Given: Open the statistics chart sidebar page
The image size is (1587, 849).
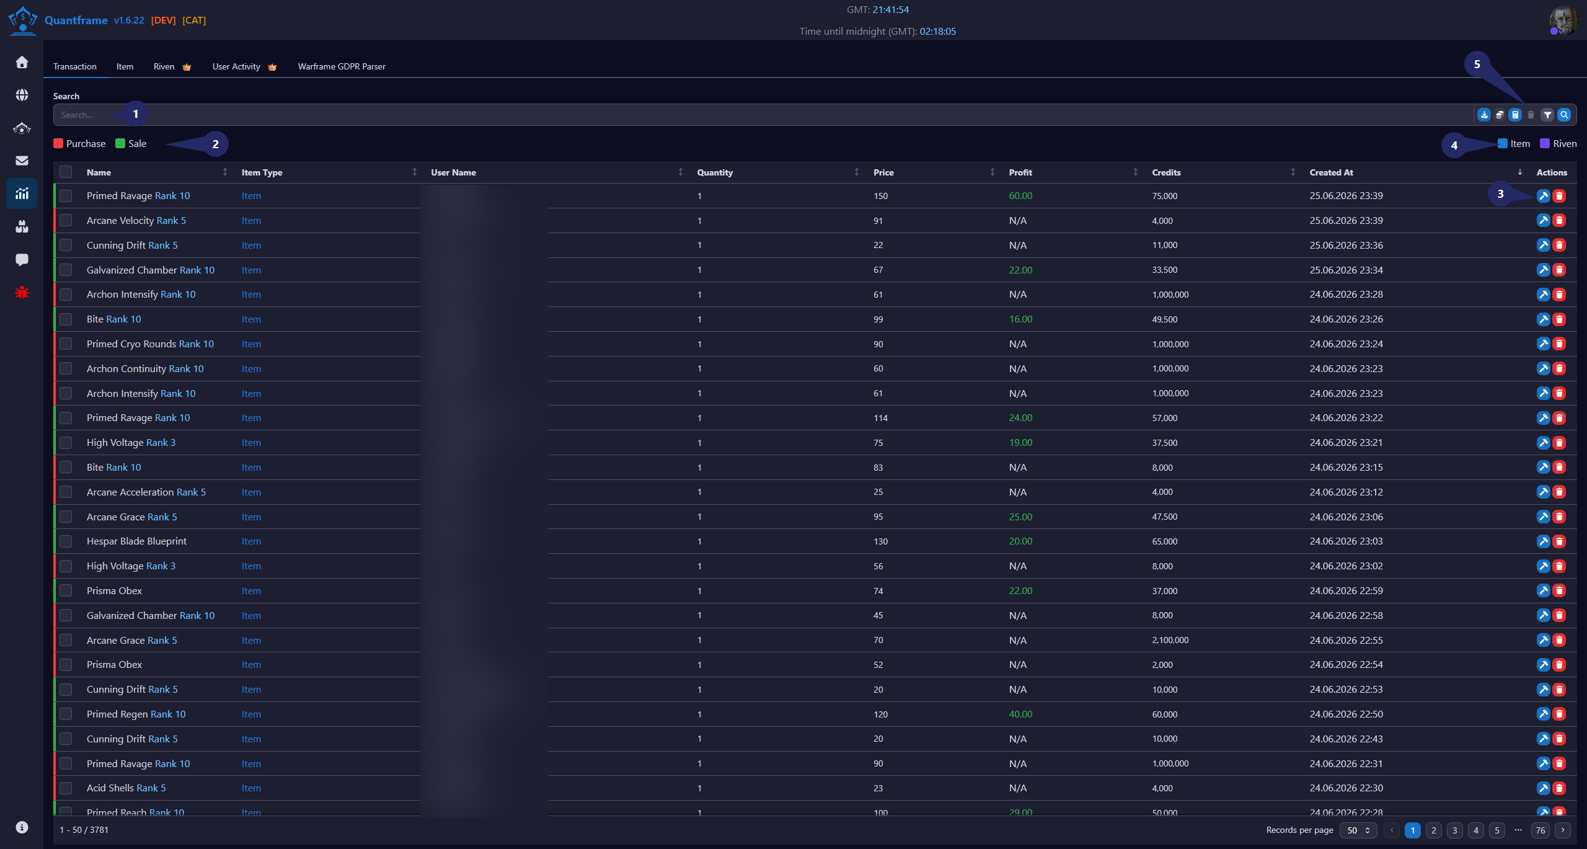Looking at the screenshot, I should coord(22,193).
